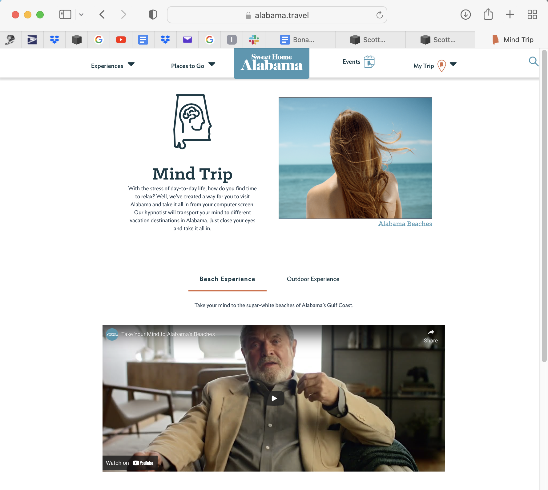Open pinned mail envelope tab
The height and width of the screenshot is (490, 548).
[x=187, y=40]
